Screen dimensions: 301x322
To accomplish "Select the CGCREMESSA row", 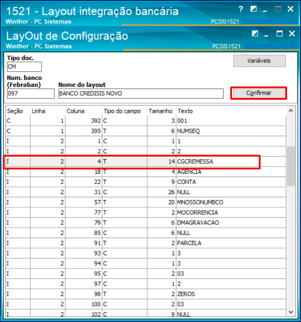I will click(x=146, y=162).
